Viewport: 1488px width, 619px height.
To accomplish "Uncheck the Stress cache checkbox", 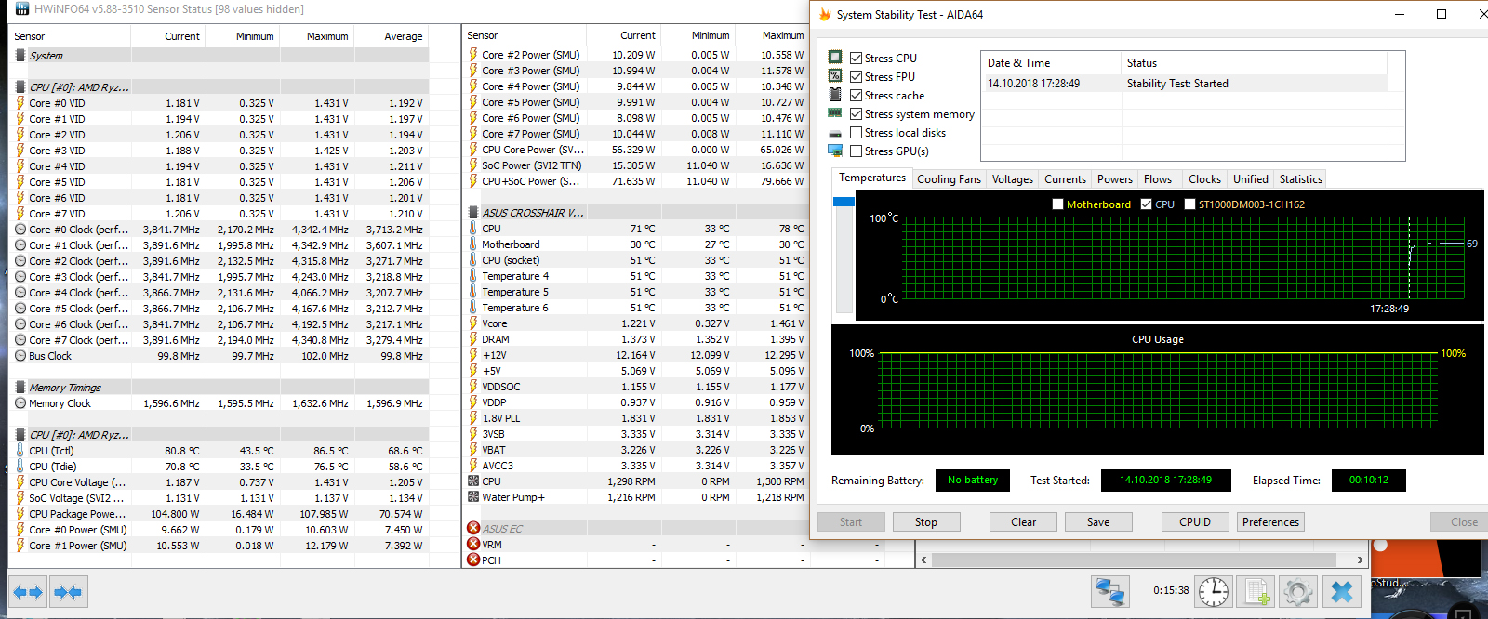I will (857, 95).
